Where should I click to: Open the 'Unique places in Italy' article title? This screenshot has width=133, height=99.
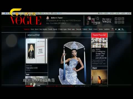pyautogui.click(x=32, y=68)
